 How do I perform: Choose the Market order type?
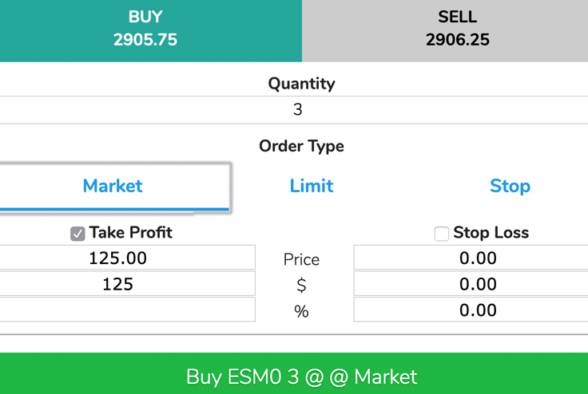(113, 187)
